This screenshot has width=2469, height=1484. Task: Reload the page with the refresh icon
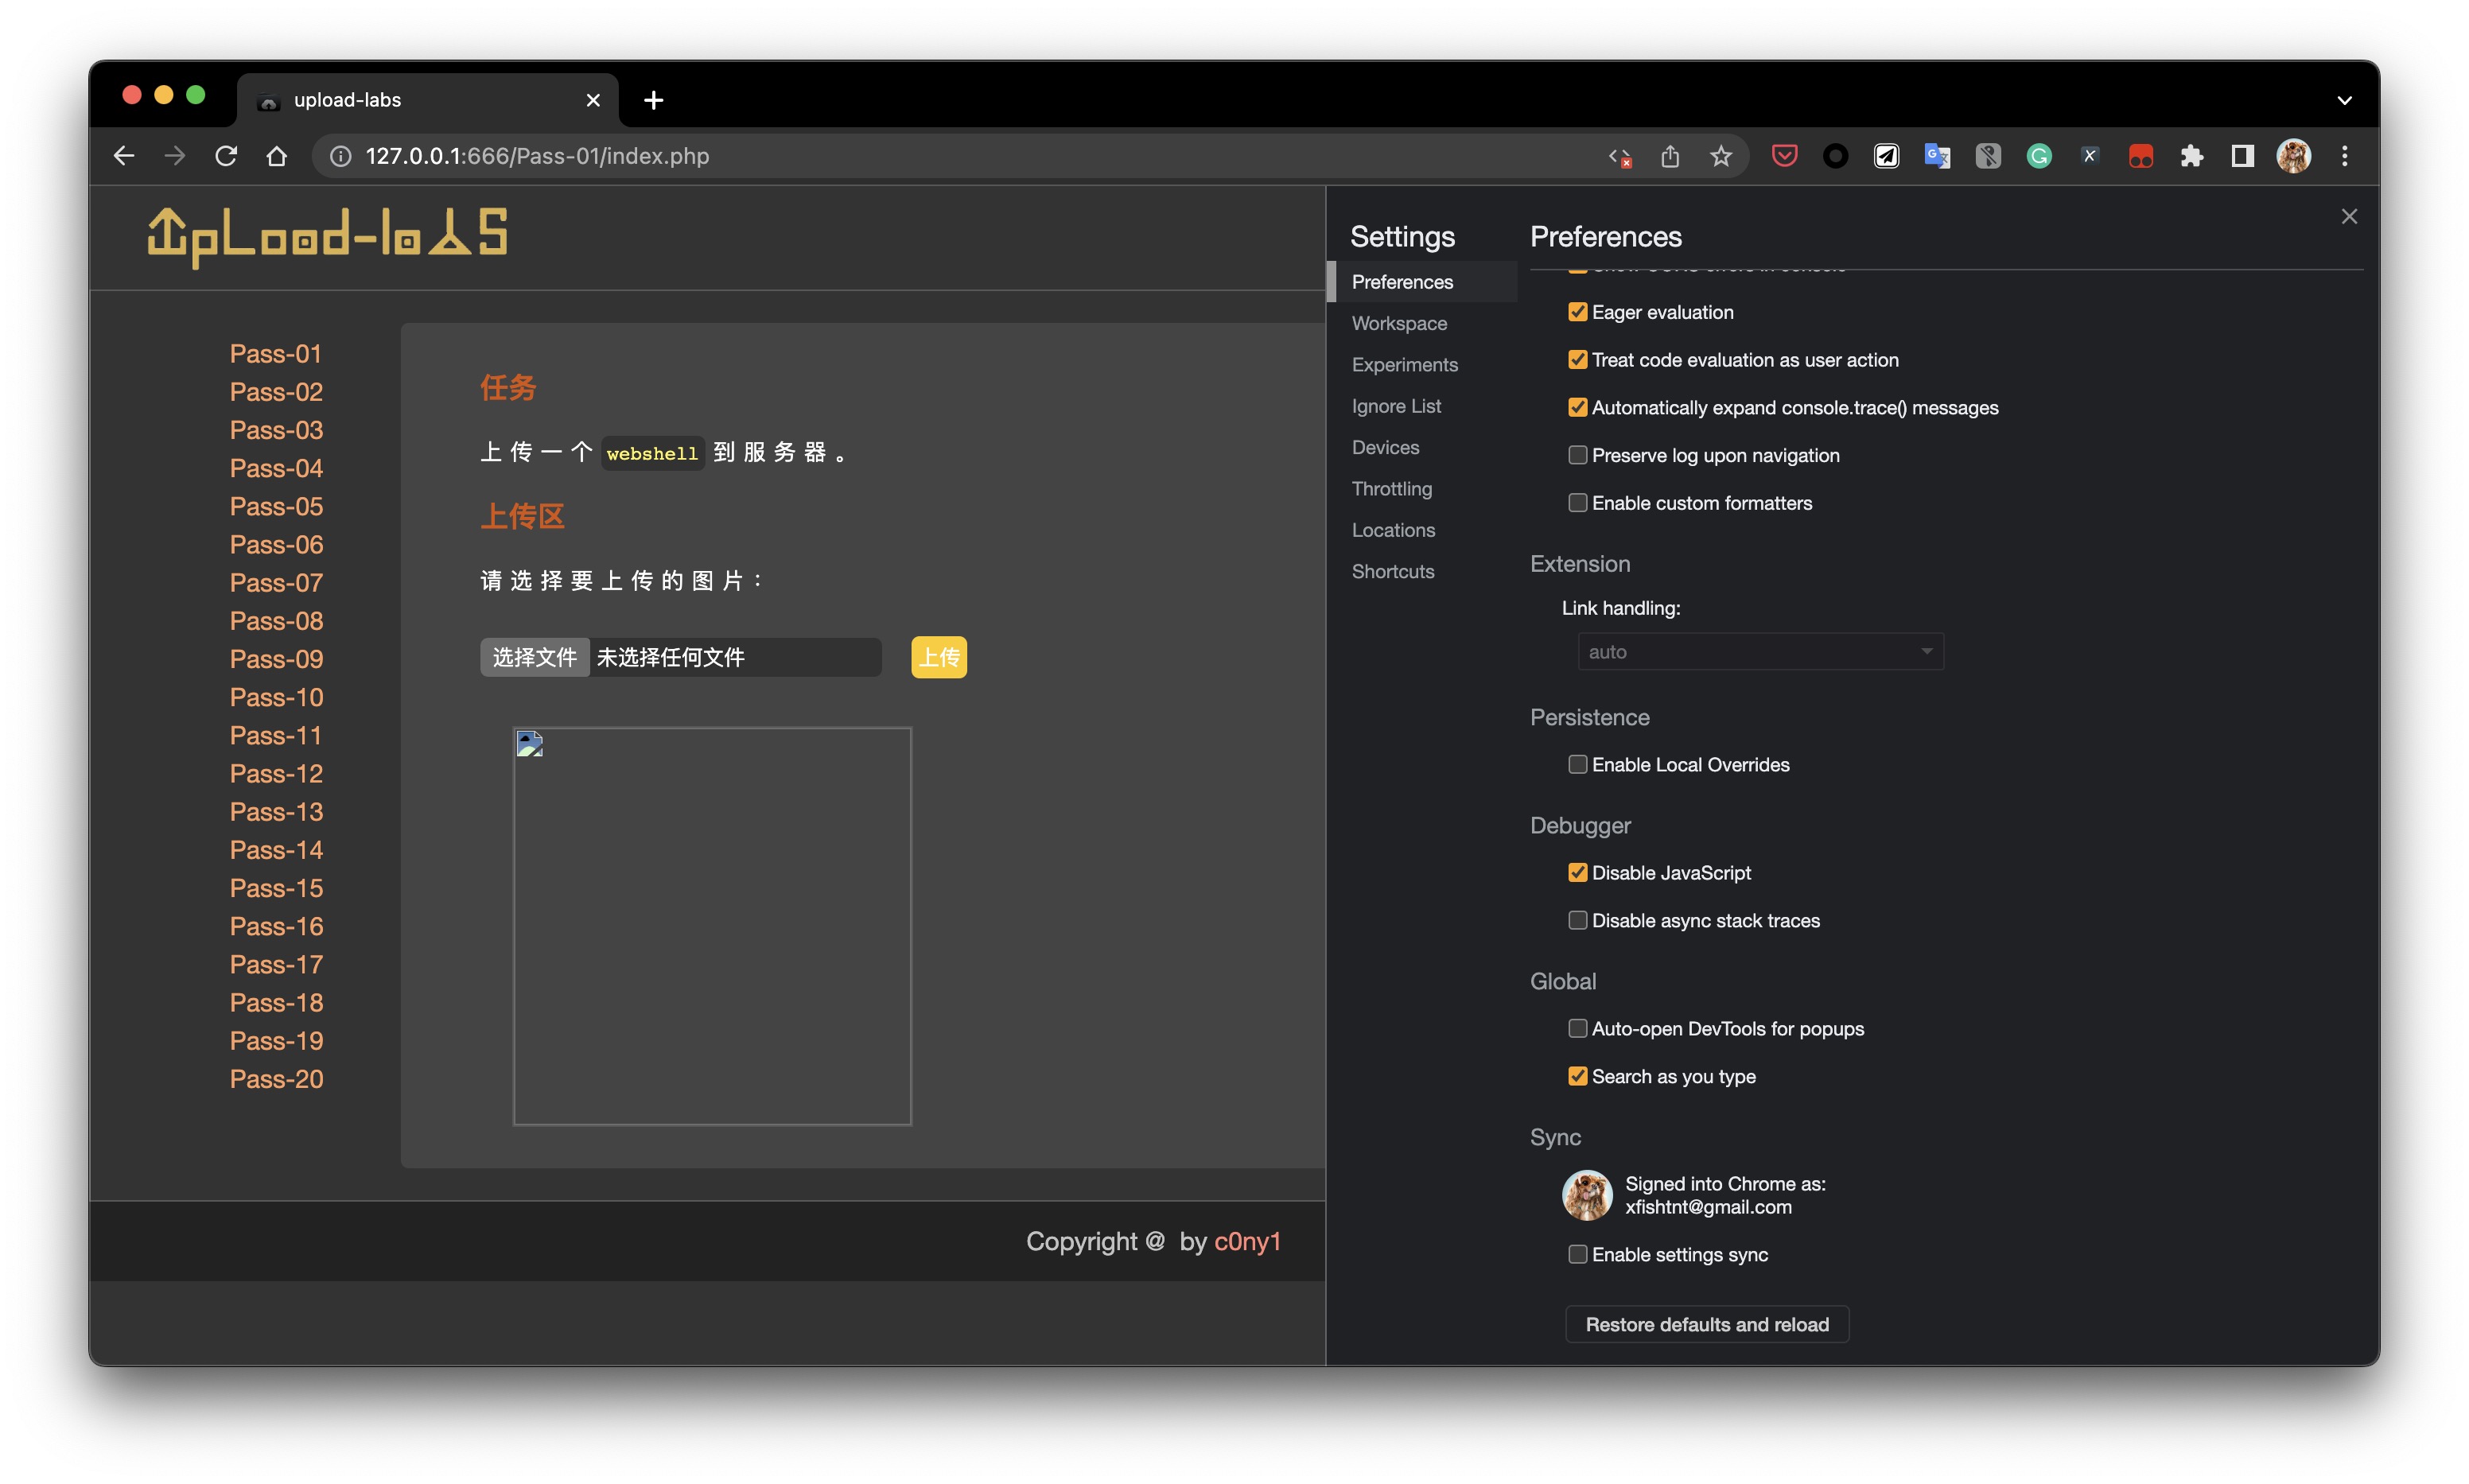point(226,156)
